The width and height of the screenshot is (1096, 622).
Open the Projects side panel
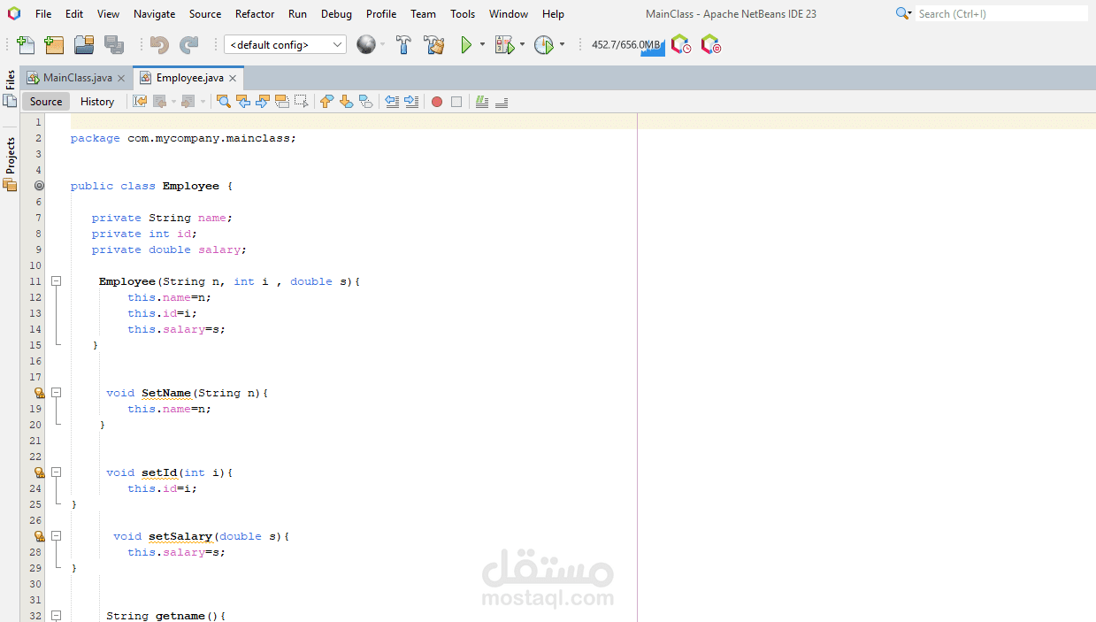(10, 164)
